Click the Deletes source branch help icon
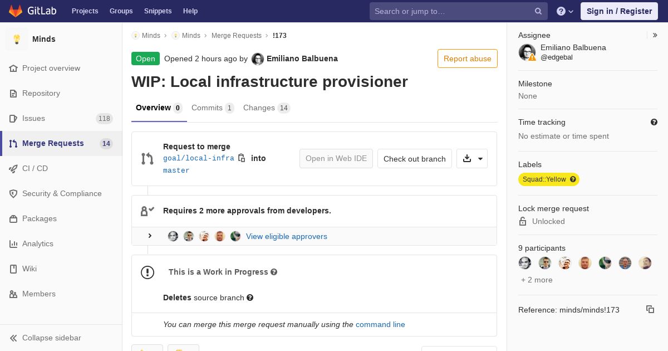 [250, 298]
